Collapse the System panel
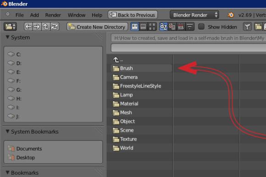266x177 pixels. [7, 37]
